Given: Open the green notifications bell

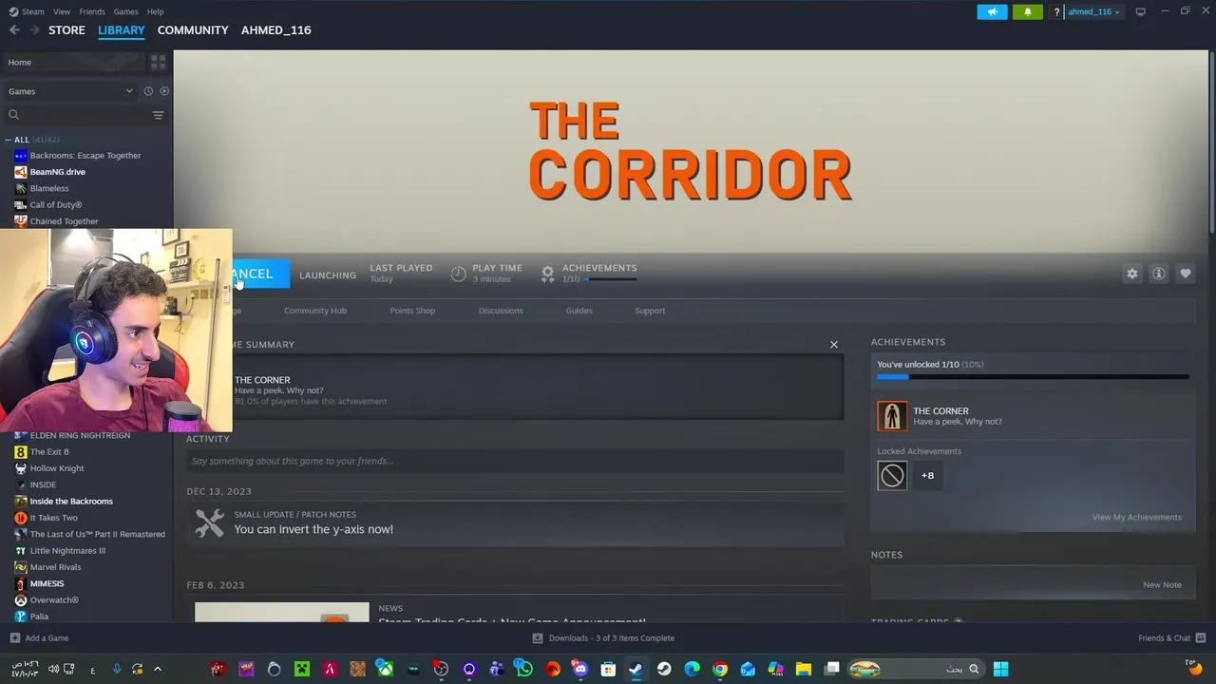Looking at the screenshot, I should click(x=1027, y=11).
